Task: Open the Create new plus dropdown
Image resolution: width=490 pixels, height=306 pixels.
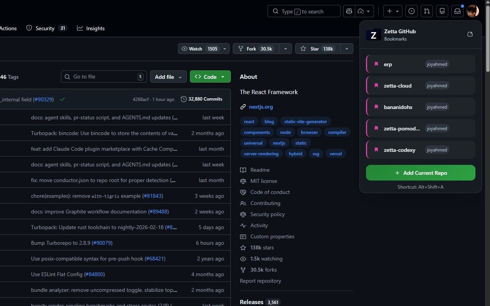Action: click(x=393, y=11)
